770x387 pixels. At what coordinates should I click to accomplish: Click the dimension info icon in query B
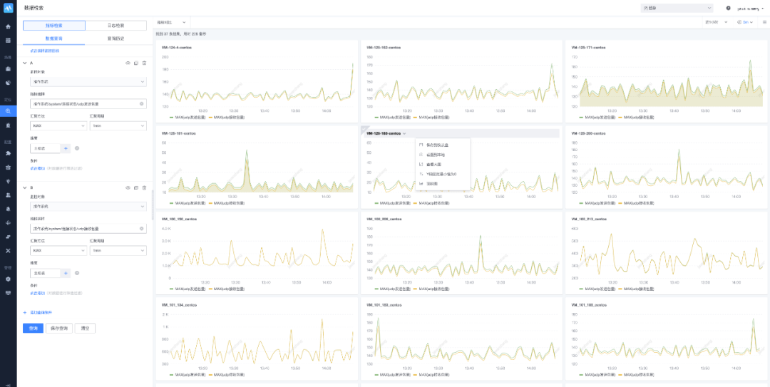[77, 272]
